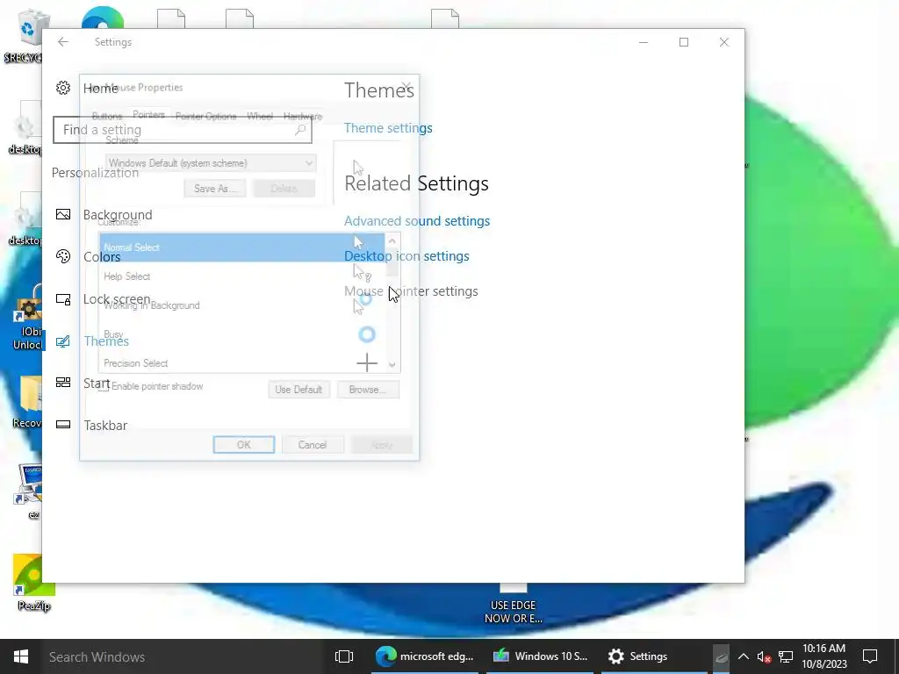Screen dimensions: 899x674
Task: Open the Action Center notifications icon
Action: [x=870, y=656]
